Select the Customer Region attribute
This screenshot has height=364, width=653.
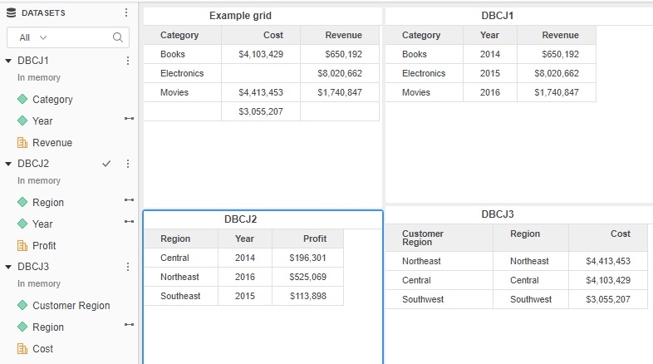click(x=71, y=306)
